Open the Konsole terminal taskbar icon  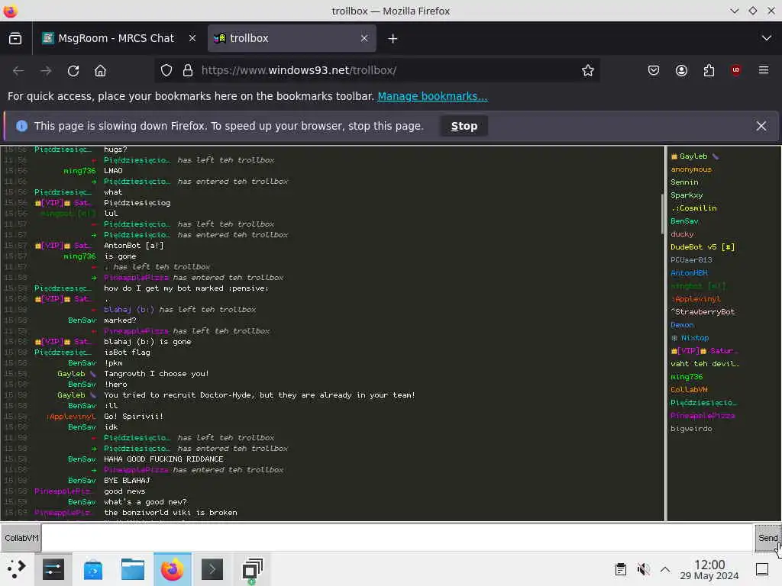coord(212,569)
